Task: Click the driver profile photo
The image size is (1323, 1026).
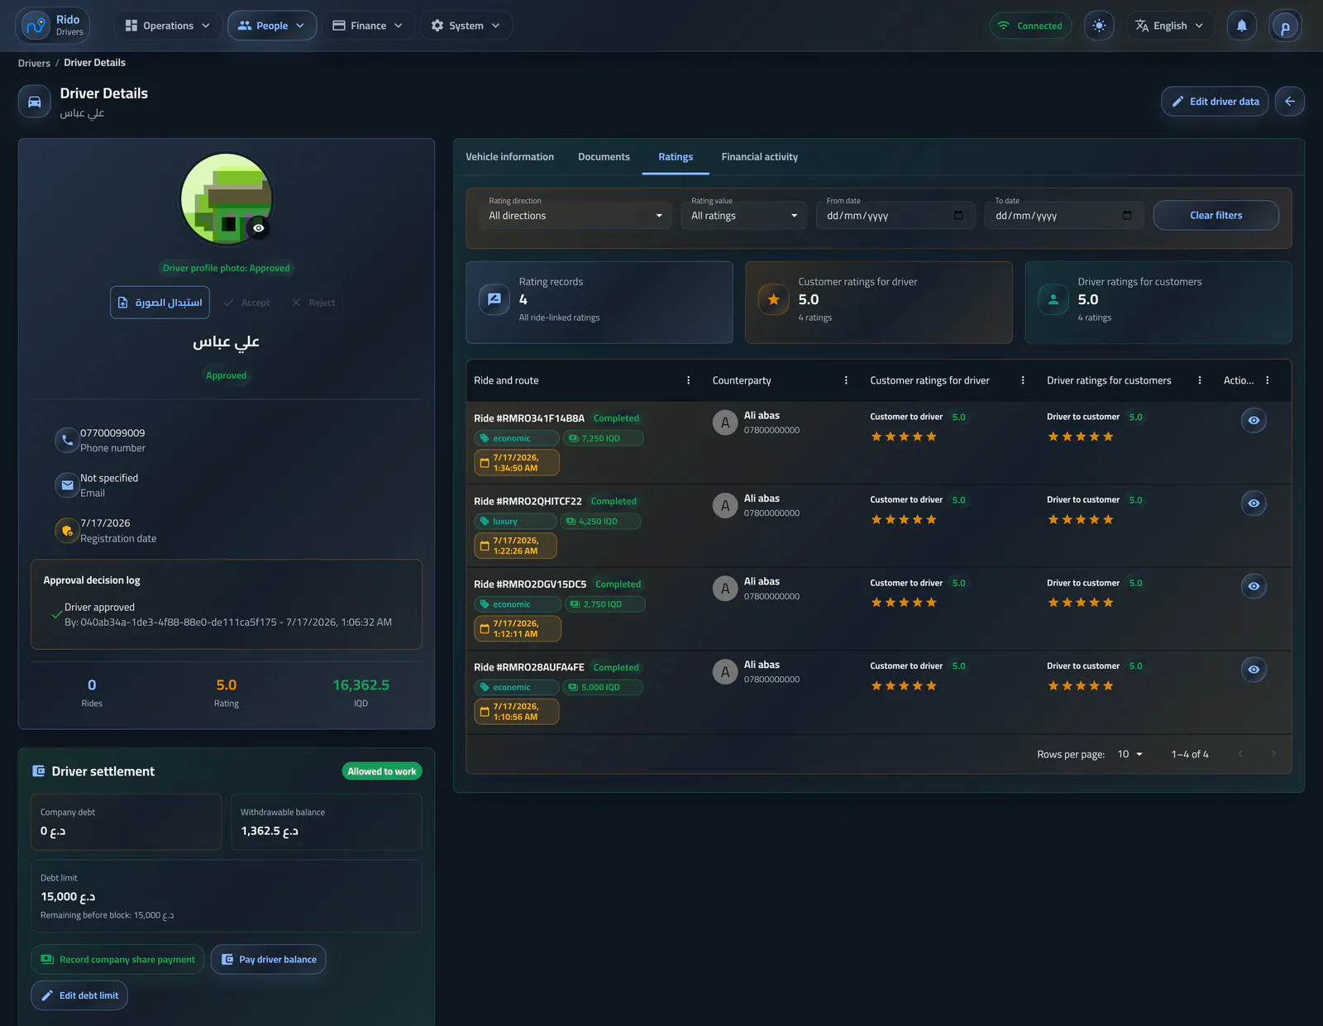Action: (226, 198)
